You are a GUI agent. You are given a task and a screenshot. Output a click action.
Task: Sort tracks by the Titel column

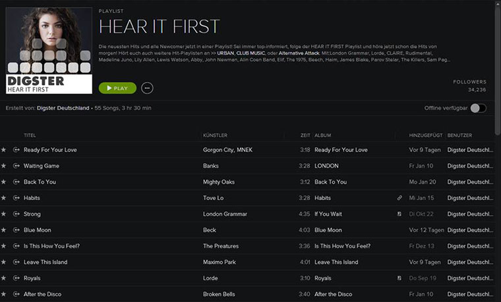tap(30, 135)
